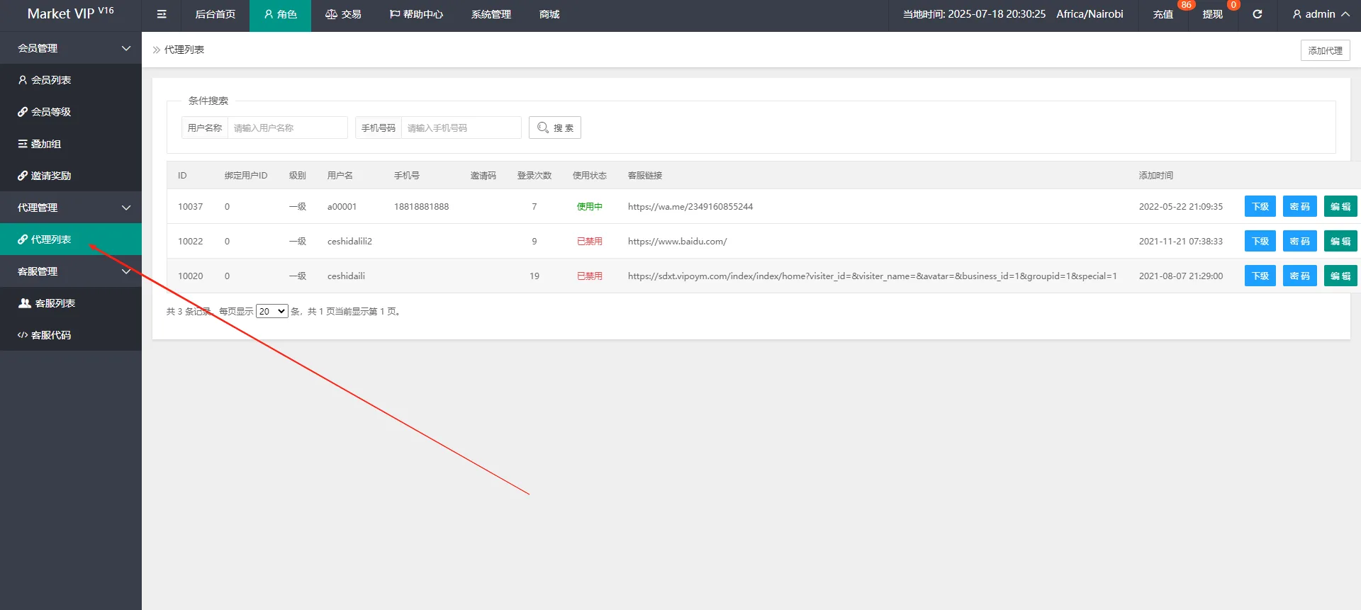Viewport: 1361px width, 610px height.
Task: Open 客服代码 sidebar item
Action: coord(51,335)
